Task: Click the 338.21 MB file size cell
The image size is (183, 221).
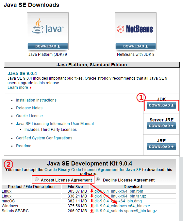Action: click(77, 196)
